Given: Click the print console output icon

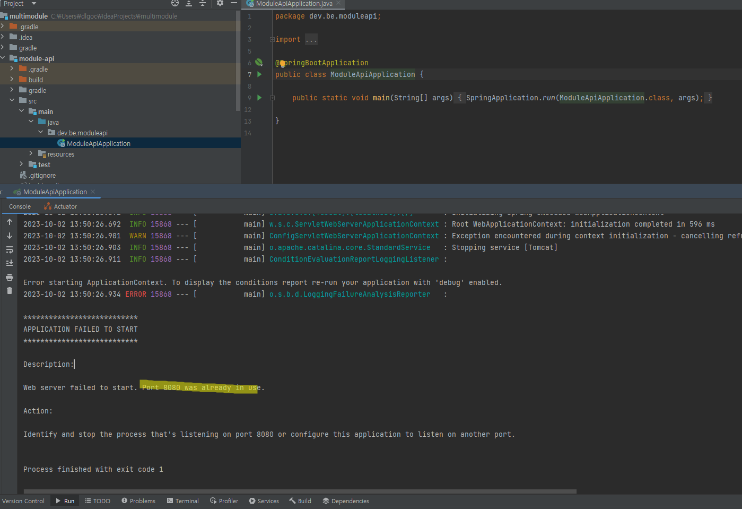Looking at the screenshot, I should [x=10, y=277].
